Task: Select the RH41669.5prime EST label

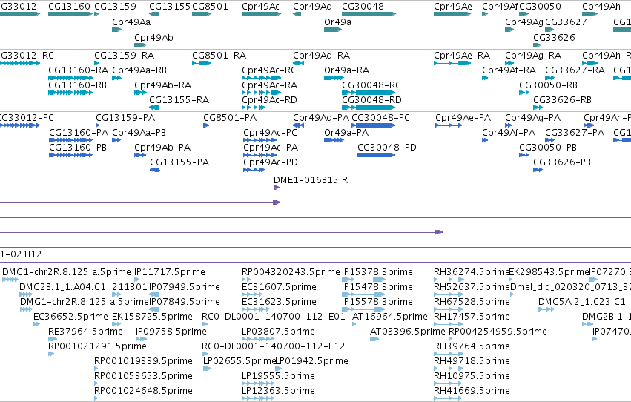Action: [x=472, y=391]
